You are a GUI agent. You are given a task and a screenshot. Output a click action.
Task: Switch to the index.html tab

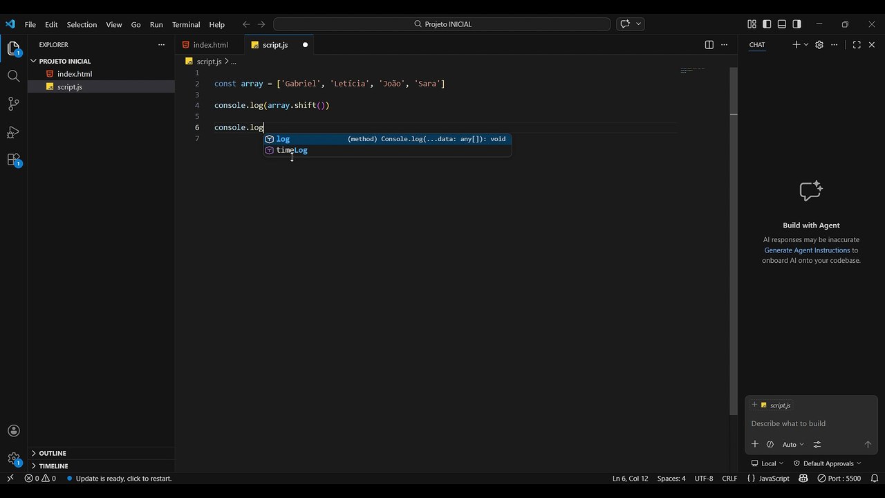pyautogui.click(x=210, y=45)
